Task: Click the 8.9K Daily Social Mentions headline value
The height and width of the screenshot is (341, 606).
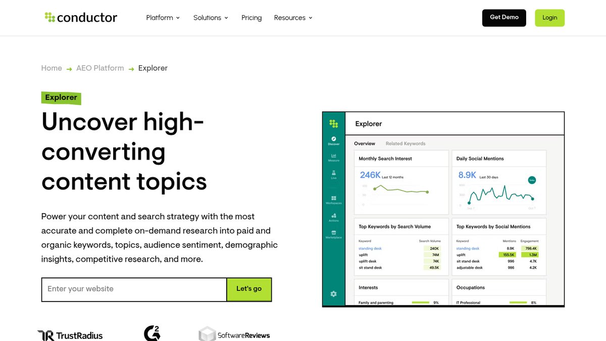Action: click(x=467, y=175)
